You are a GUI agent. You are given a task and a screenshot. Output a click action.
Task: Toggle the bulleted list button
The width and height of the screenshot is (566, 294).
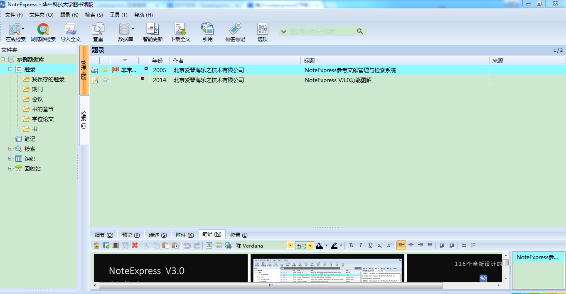point(473,245)
